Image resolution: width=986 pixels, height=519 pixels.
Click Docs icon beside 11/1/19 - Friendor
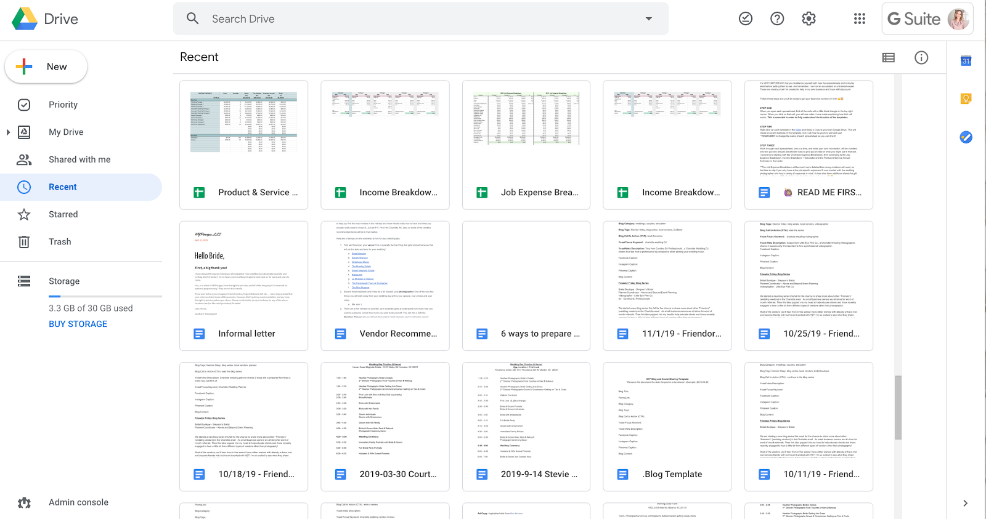[x=623, y=334]
